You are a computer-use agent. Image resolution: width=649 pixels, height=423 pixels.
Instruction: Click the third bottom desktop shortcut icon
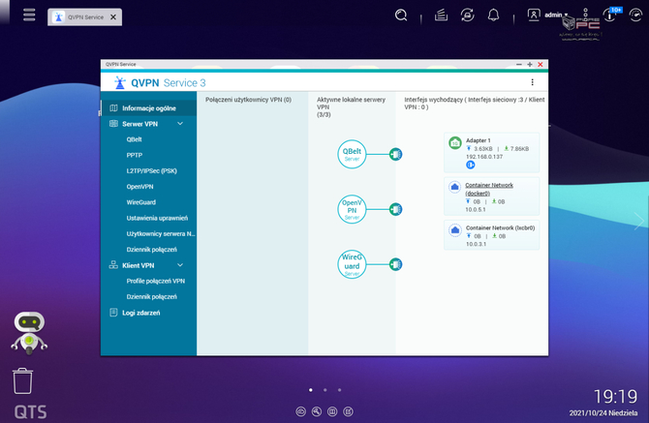coord(332,411)
